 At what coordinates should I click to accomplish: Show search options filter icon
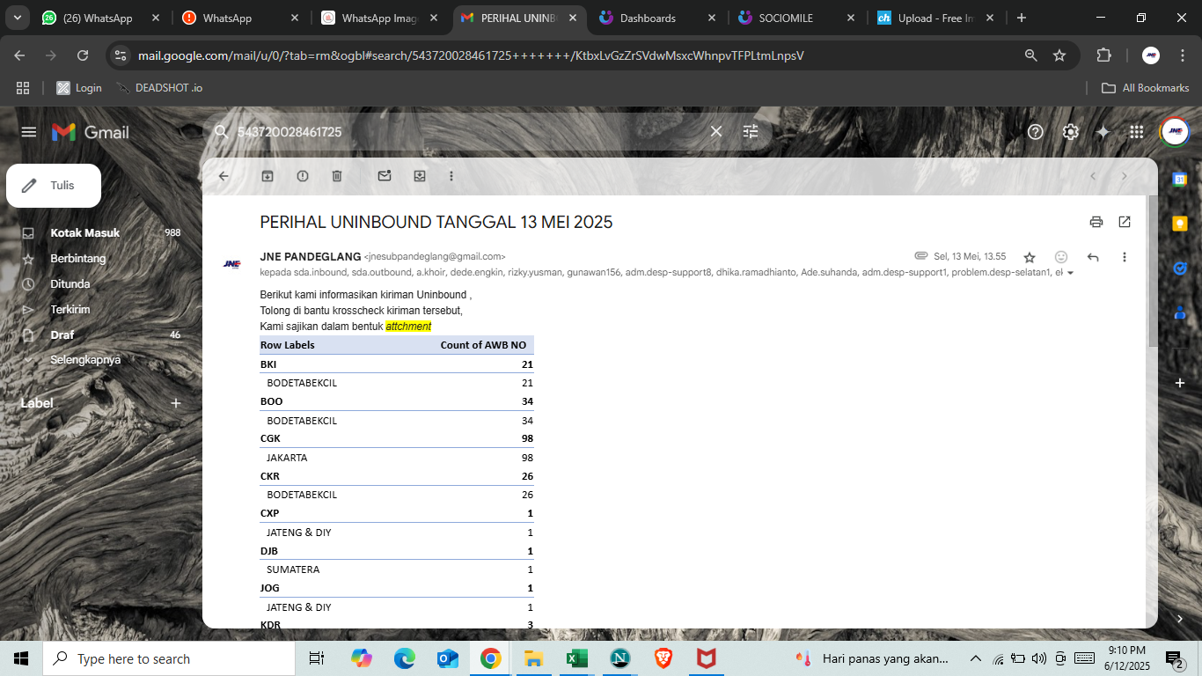pos(751,131)
